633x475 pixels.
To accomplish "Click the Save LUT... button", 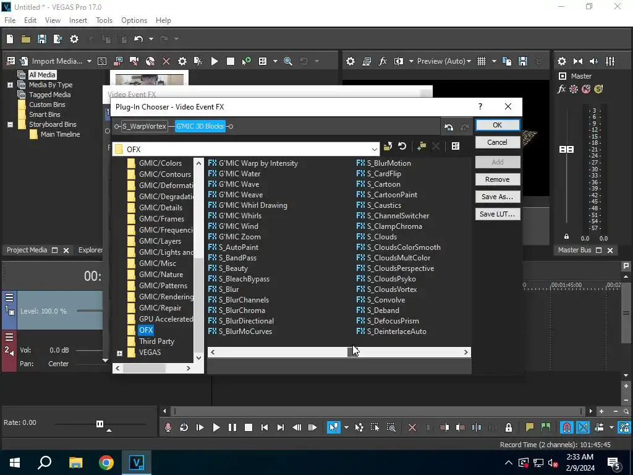I will (x=498, y=214).
